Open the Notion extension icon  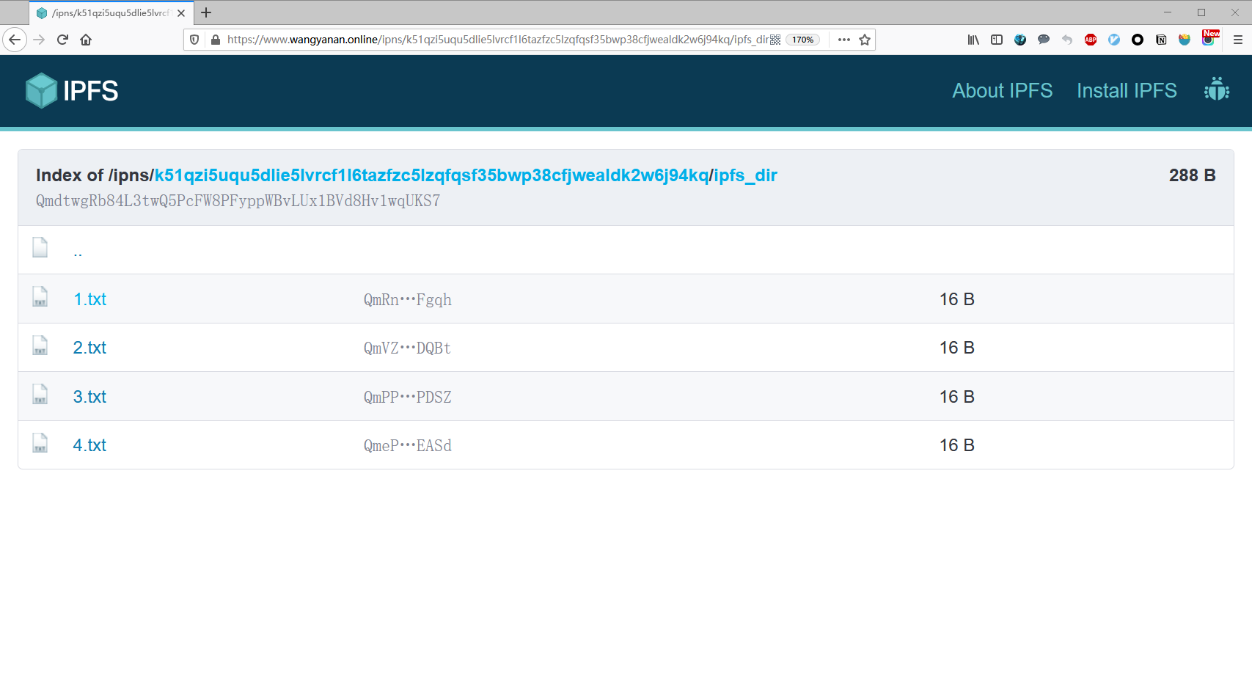click(1160, 40)
